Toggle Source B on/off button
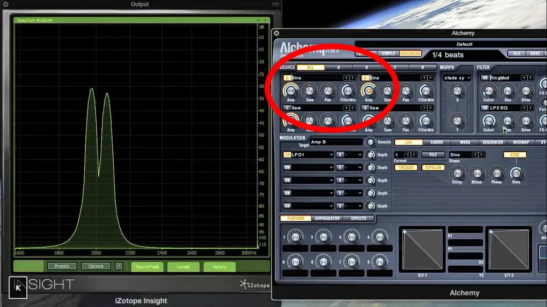Screen dimensions: 547x307 [365, 78]
